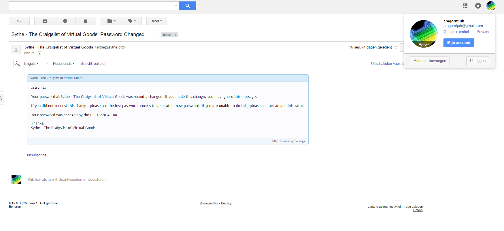Click the IP address 31.220.43.80 text

[x=106, y=115]
